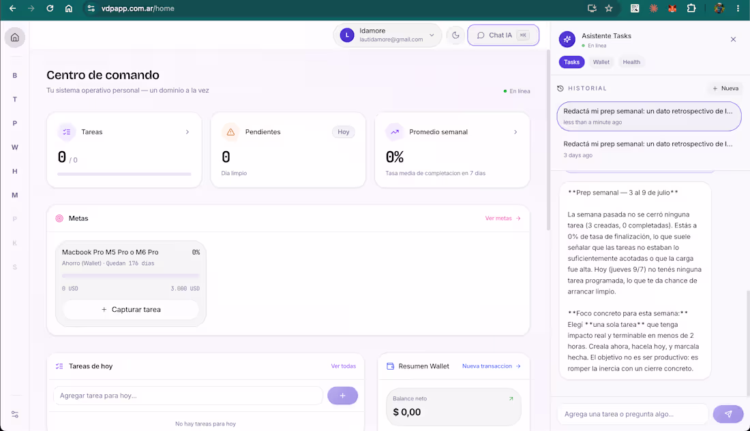The height and width of the screenshot is (431, 750).
Task: Expand the ldamore account dropdown
Action: click(x=432, y=35)
